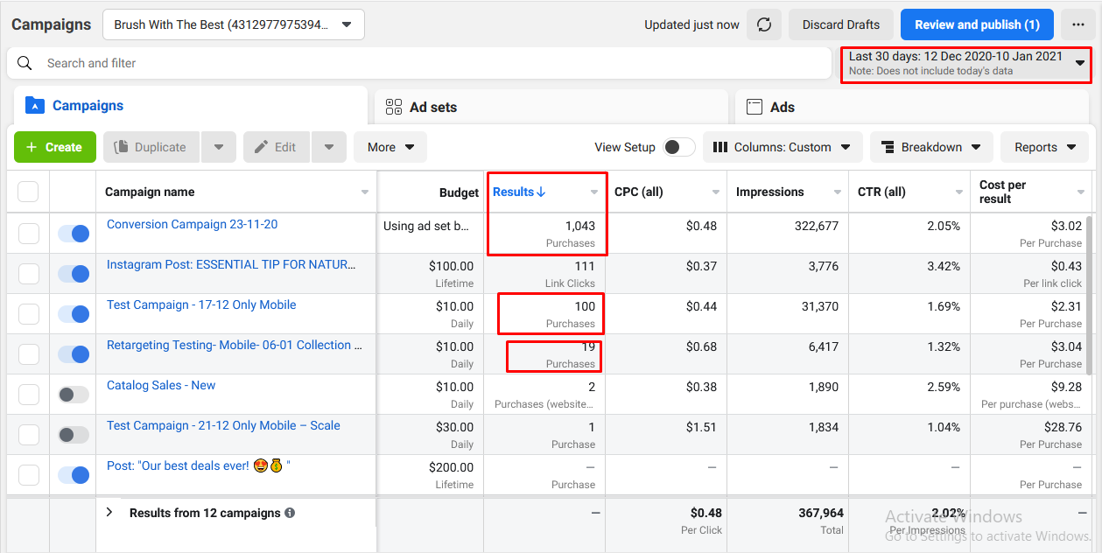Switch on the View Setup toggle
This screenshot has height=553, width=1102.
pos(679,147)
